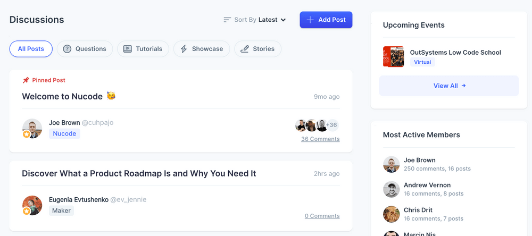Click the question mark icon in Questions
The image size is (532, 236).
(67, 49)
